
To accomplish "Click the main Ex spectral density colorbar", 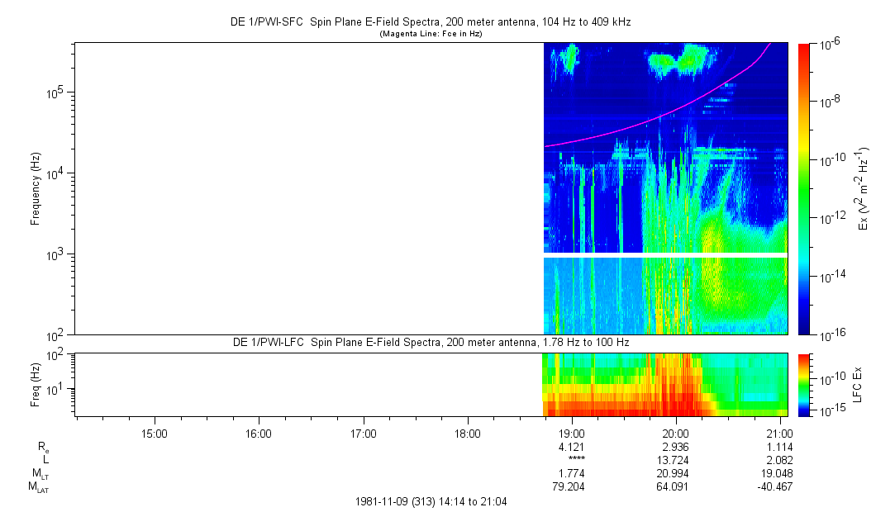I will click(803, 188).
